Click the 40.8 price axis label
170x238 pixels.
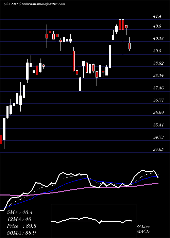coord(157,26)
